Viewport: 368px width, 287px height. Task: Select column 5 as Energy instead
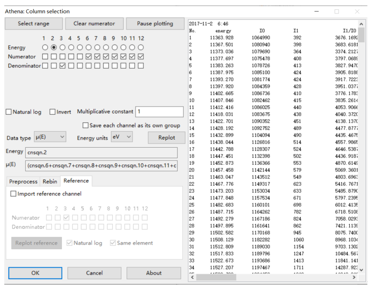coord(79,47)
